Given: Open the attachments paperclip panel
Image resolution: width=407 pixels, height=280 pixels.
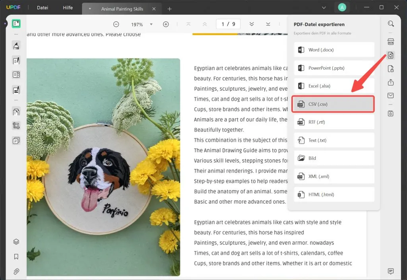Looking at the screenshot, I should 16,272.
